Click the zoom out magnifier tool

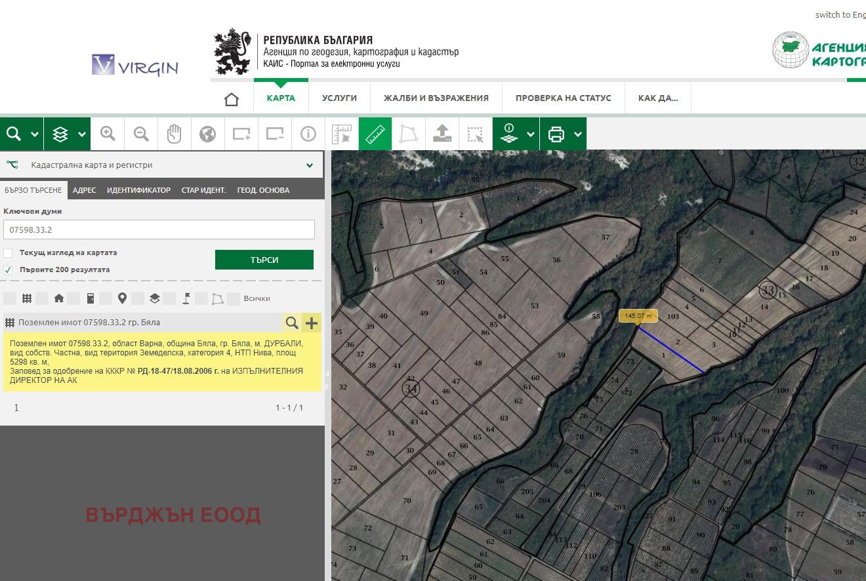[x=141, y=134]
